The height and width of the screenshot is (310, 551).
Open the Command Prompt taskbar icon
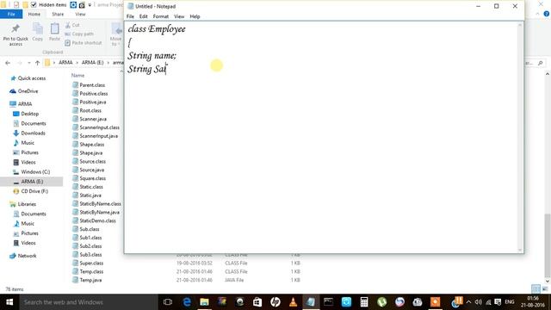coord(329,302)
